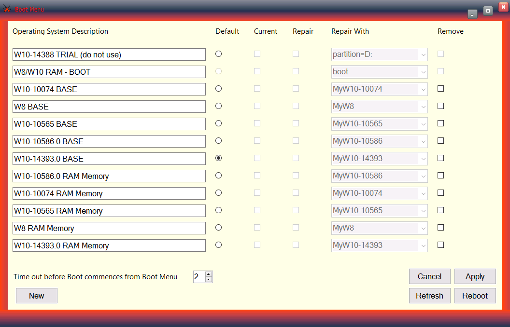Tick Remove checkbox for W8 BASE
This screenshot has width=510, height=327.
pyautogui.click(x=441, y=106)
